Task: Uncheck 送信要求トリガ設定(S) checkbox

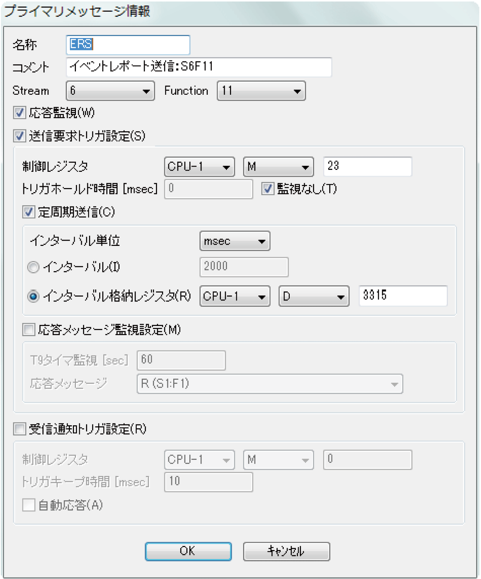Action: (20, 136)
